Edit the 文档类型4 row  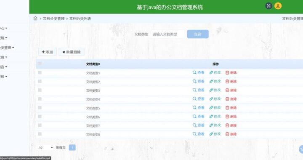click(x=215, y=99)
